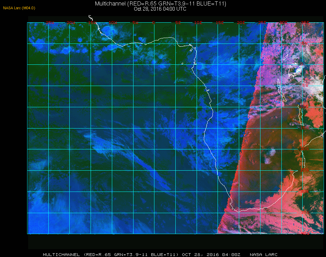Click "OCT 28, 2016 04:00Z" in bottom caption
This screenshot has width=326, height=257.
[x=211, y=255]
